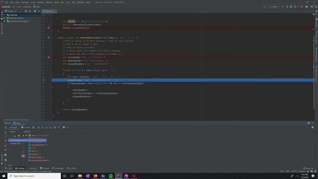The image size is (318, 179).
Task: Open the Navigate menu
Action: pyautogui.click(x=25, y=2)
